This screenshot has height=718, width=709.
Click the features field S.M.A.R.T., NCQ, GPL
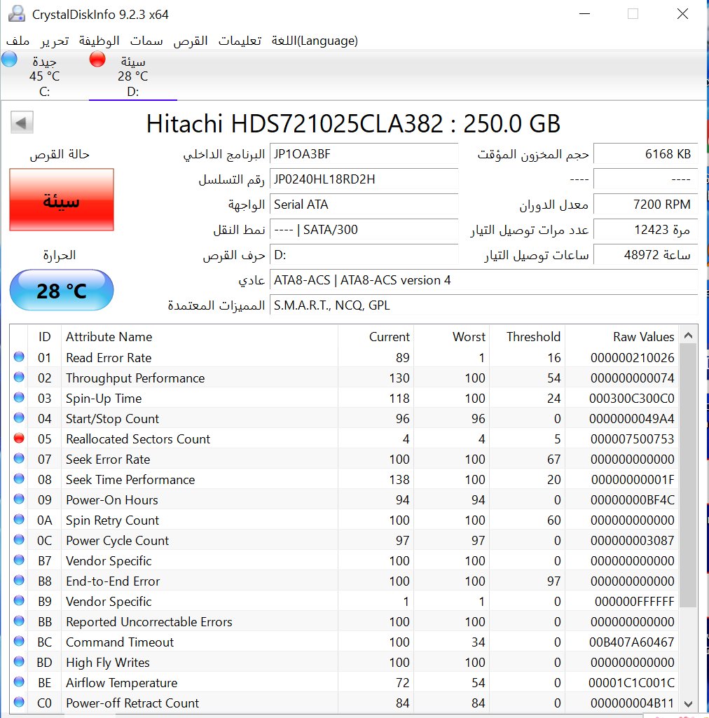[x=484, y=305]
